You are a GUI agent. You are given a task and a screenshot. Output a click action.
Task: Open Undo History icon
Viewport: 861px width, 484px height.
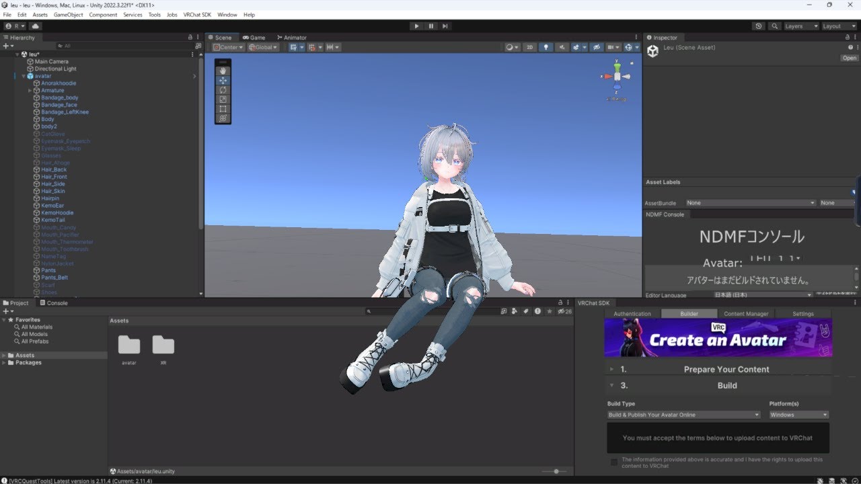coord(759,26)
